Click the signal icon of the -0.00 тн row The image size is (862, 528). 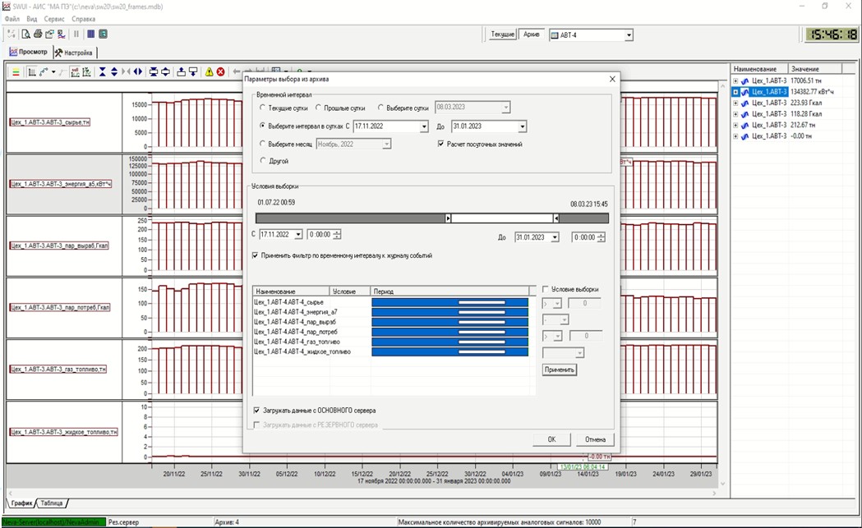(745, 135)
